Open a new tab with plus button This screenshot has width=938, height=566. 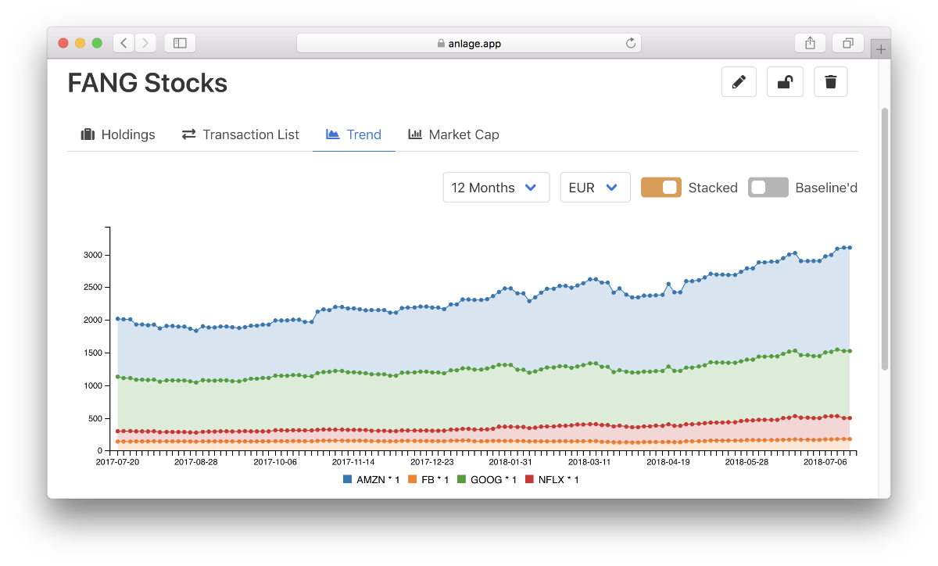(x=881, y=49)
